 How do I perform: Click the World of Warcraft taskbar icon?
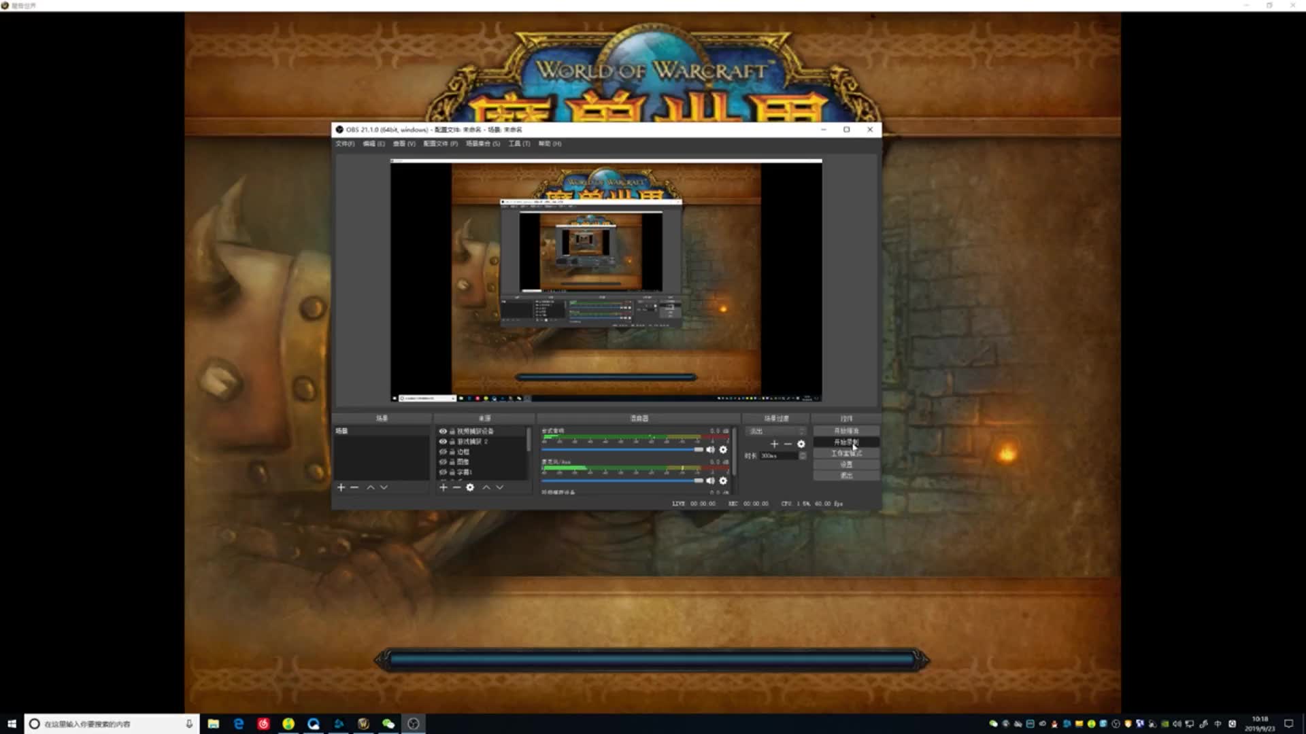pyautogui.click(x=363, y=724)
